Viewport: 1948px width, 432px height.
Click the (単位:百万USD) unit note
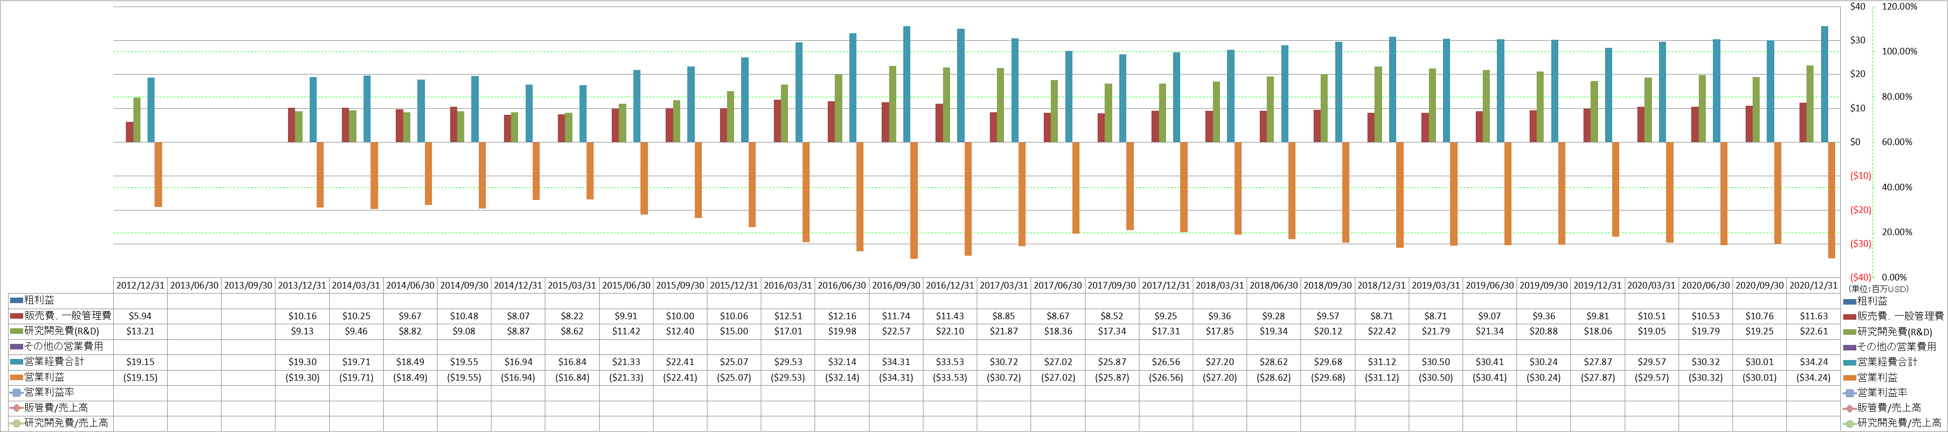pyautogui.click(x=1879, y=289)
